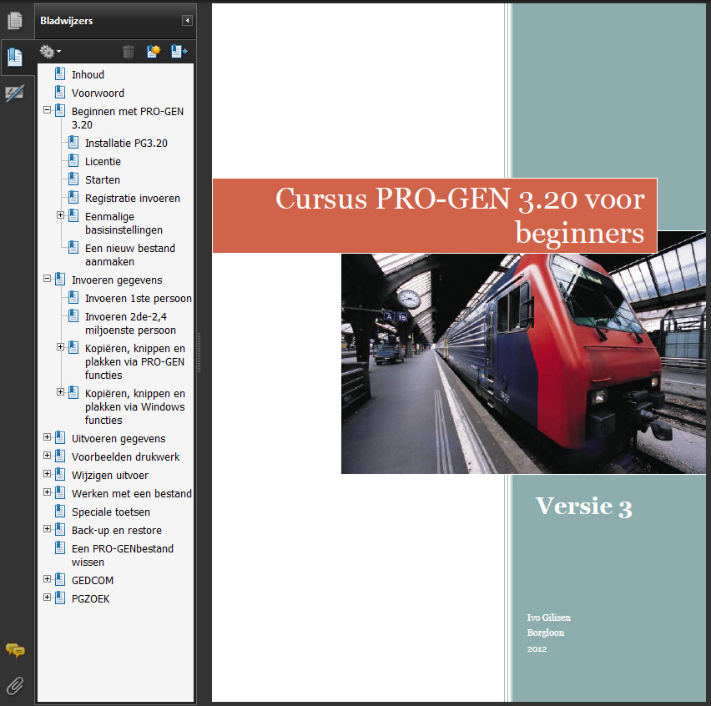Expand the 'Eenmalige basisinstellingen' bookmark

click(61, 215)
